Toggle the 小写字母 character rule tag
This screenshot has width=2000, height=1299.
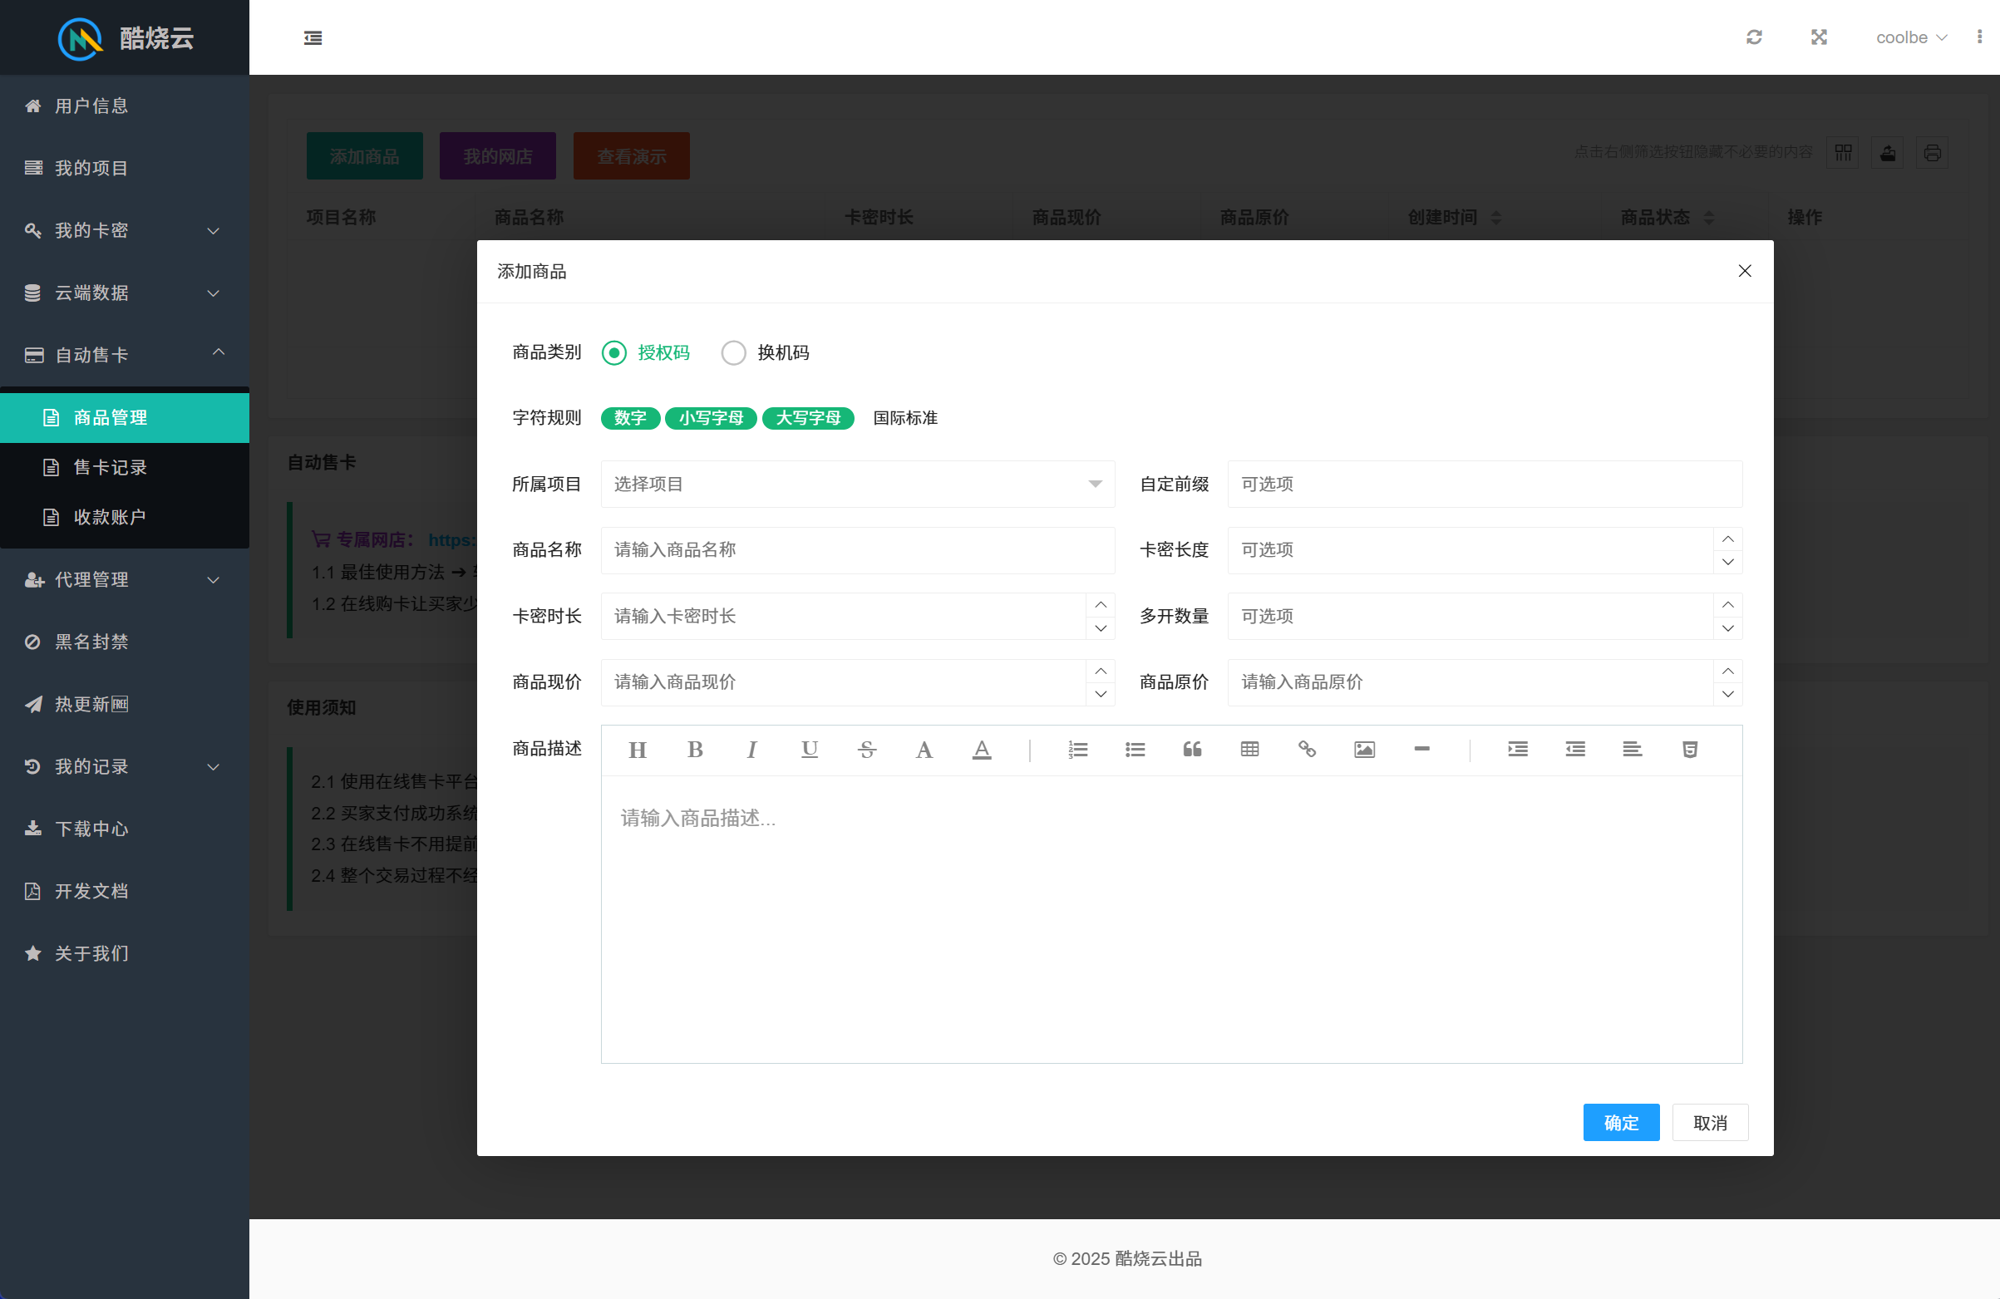tap(710, 418)
